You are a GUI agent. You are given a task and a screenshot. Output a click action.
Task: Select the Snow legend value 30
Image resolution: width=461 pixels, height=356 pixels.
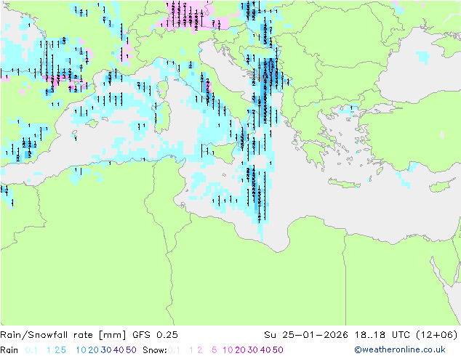(x=252, y=350)
